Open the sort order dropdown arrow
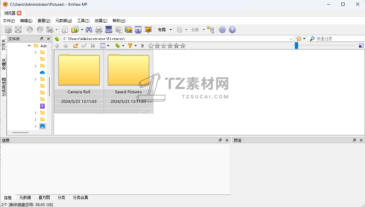The width and height of the screenshot is (365, 207). coord(123,46)
